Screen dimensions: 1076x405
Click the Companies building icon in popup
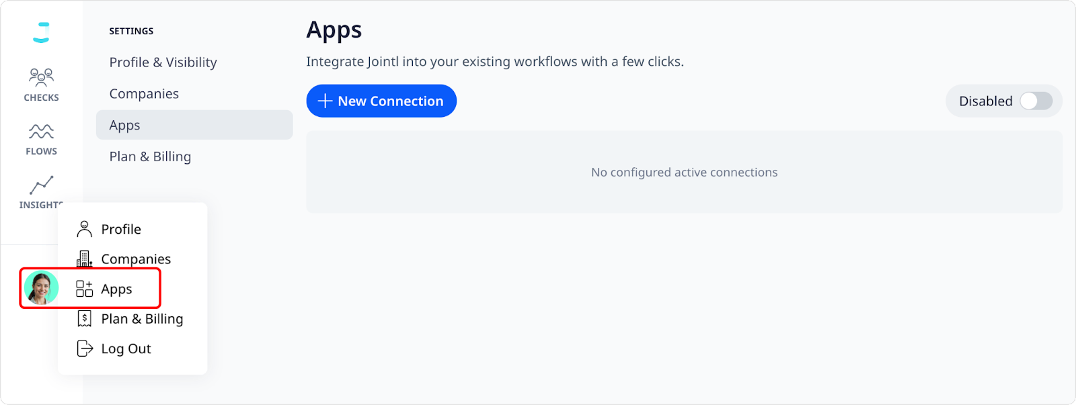coord(84,259)
